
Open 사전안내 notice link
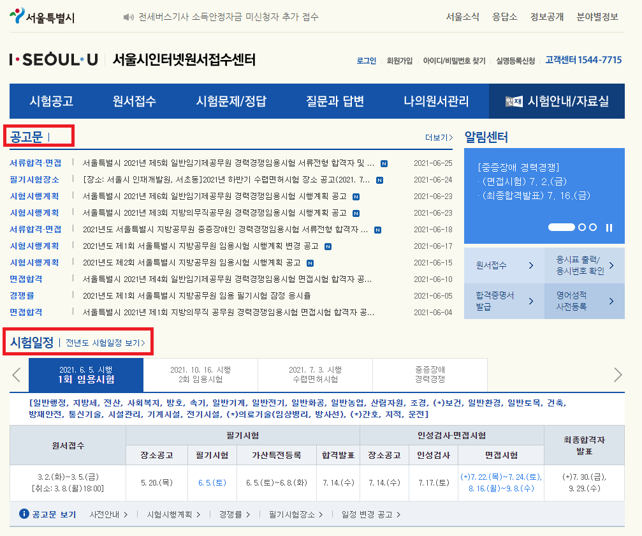(x=108, y=514)
